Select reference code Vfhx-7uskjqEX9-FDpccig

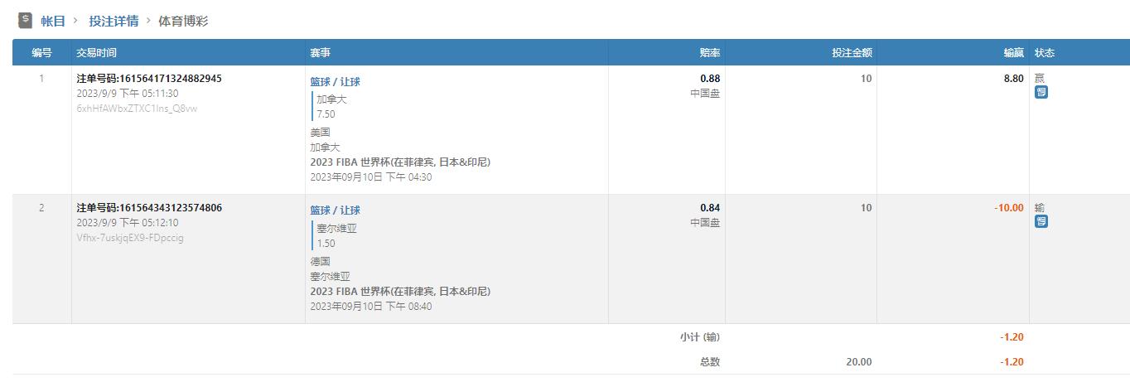coord(130,238)
